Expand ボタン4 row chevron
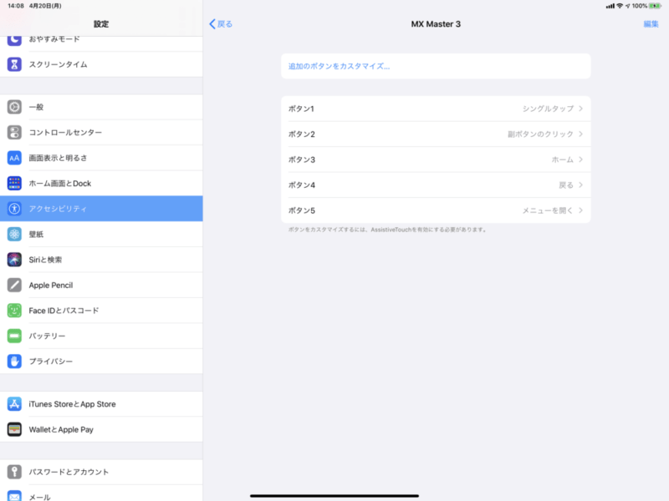This screenshot has width=669, height=501. click(580, 185)
